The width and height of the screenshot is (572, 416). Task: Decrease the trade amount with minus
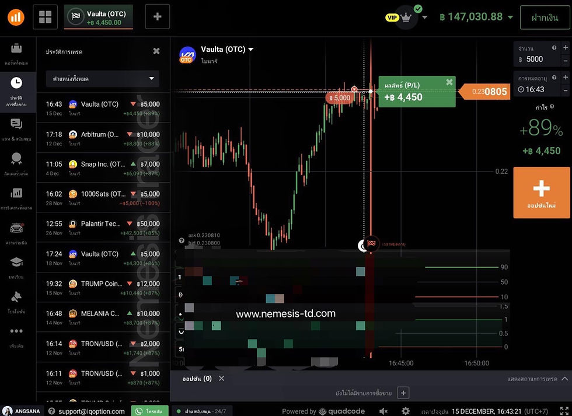(566, 61)
